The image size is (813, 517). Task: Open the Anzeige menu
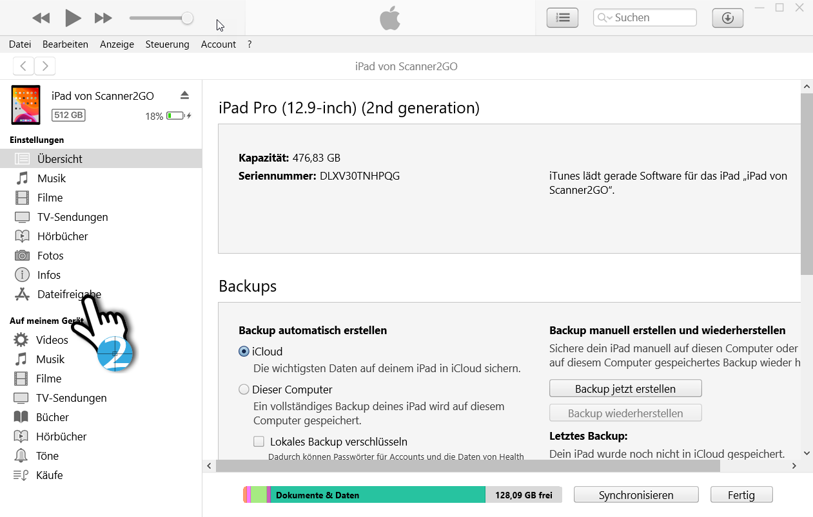117,44
